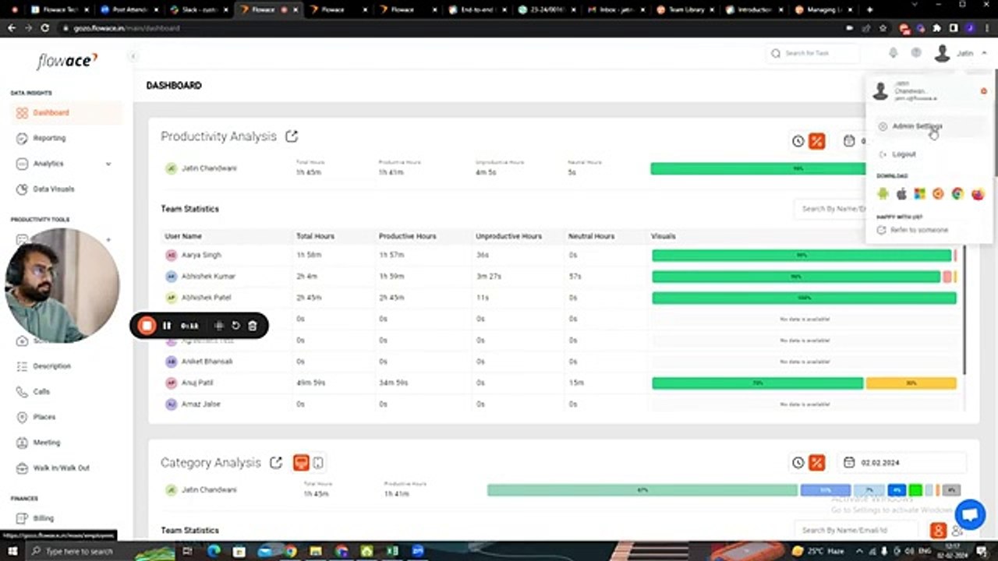
Task: Switch Productivity Analysis to percentage view
Action: tap(816, 141)
